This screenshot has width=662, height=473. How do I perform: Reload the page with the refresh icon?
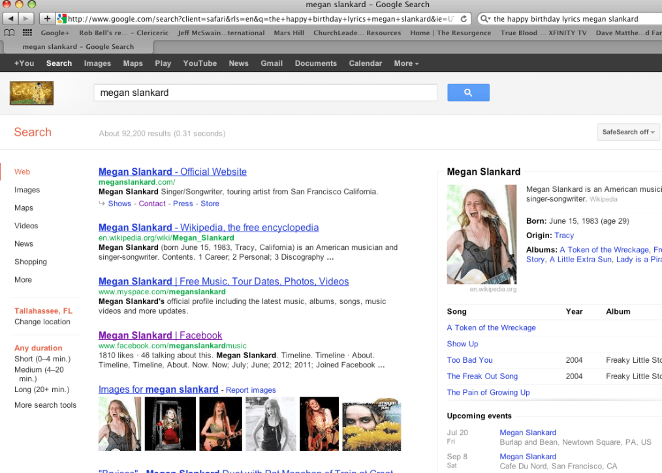pos(464,19)
